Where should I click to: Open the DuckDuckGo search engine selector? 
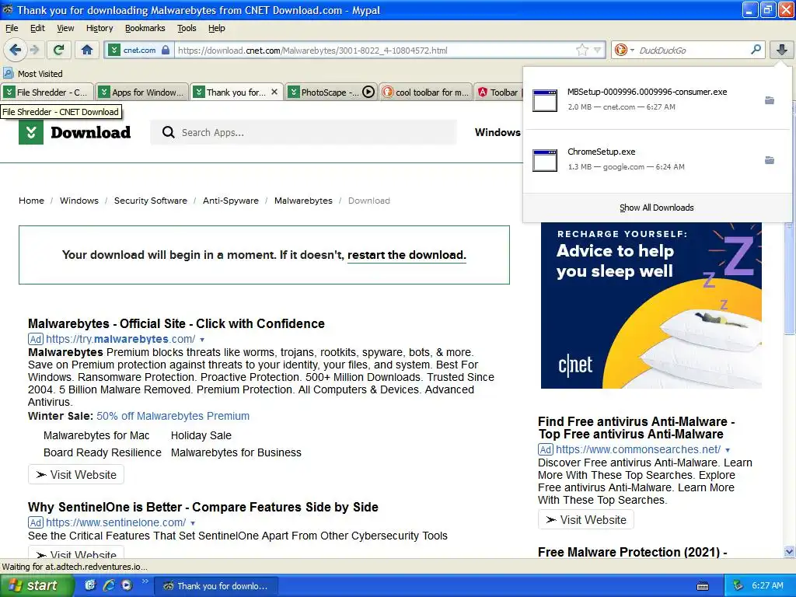624,50
